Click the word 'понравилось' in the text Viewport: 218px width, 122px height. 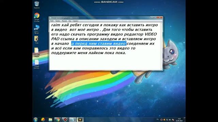coord(95,48)
